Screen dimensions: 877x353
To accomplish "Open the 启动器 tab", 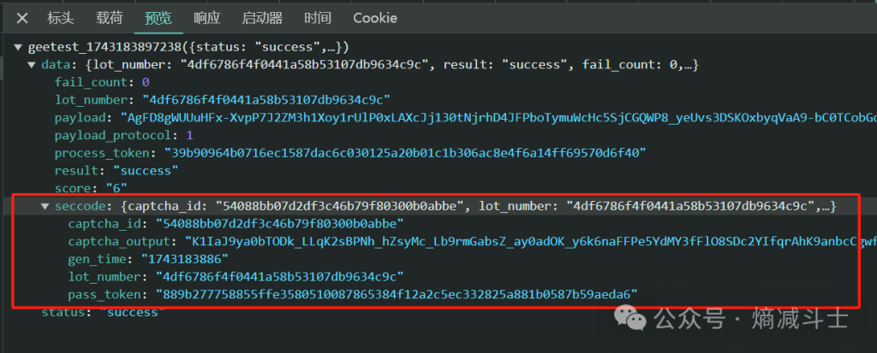I will point(262,18).
